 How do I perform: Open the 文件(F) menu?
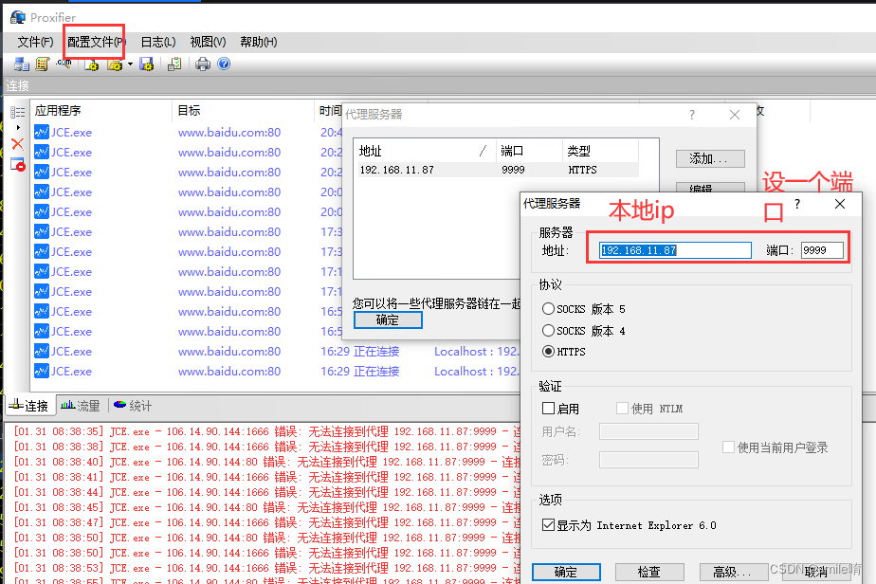[x=35, y=42]
